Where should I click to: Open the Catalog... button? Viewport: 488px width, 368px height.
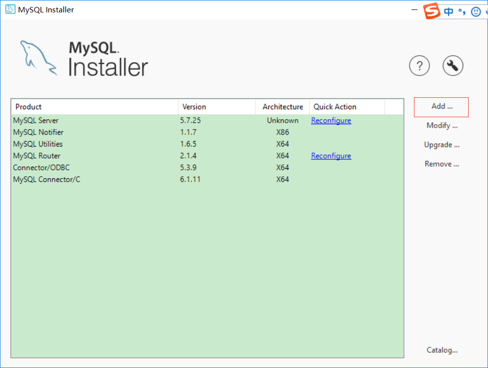tap(442, 350)
